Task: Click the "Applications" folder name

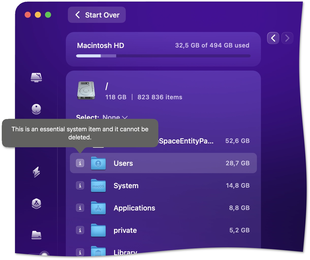Action: coord(134,208)
